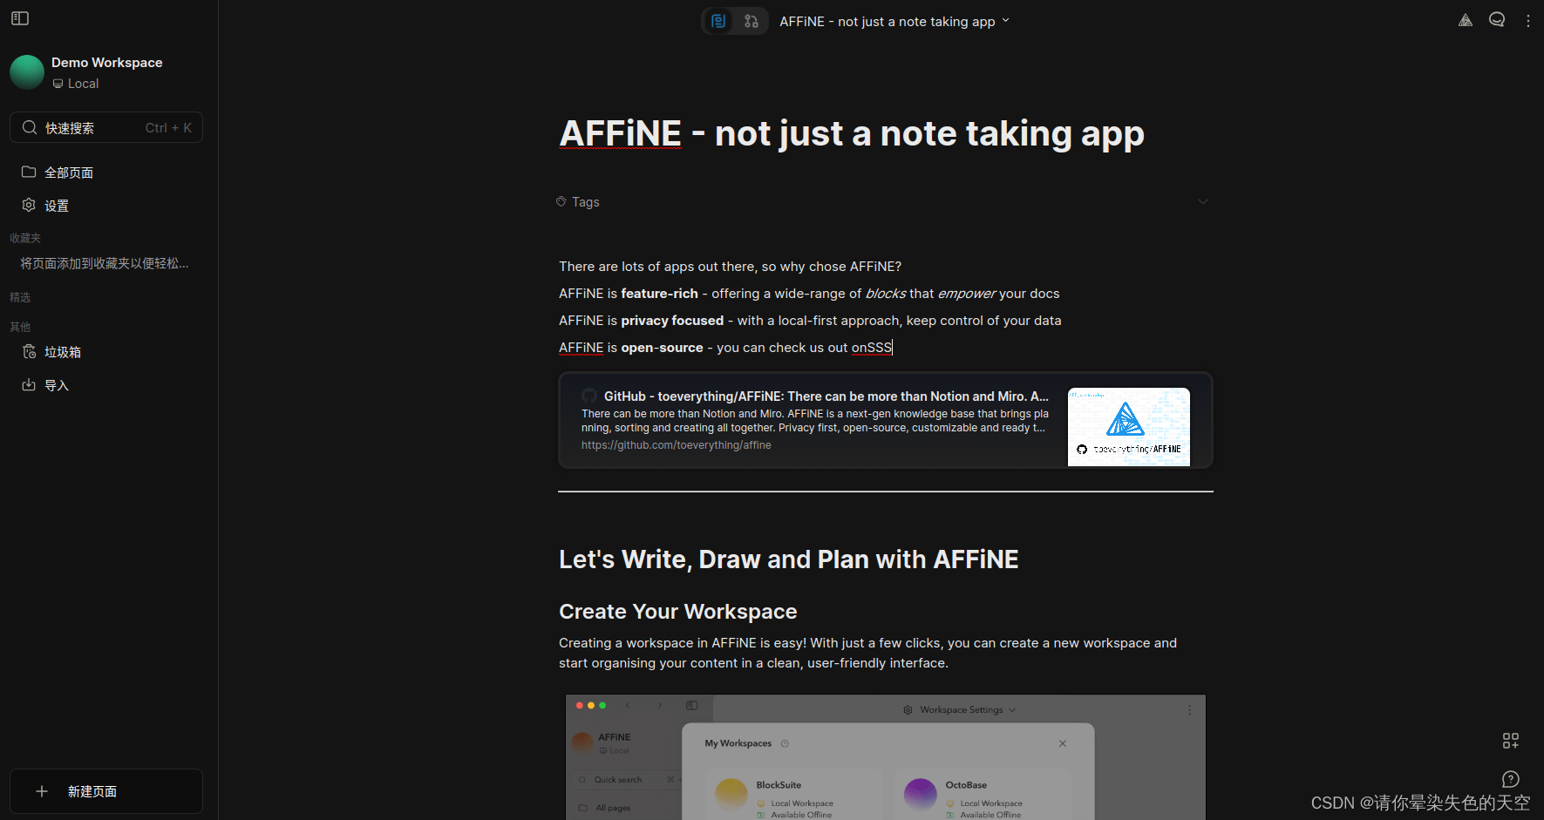Click the share triangle icon top right
Screen dimensions: 1544x820
(1466, 19)
